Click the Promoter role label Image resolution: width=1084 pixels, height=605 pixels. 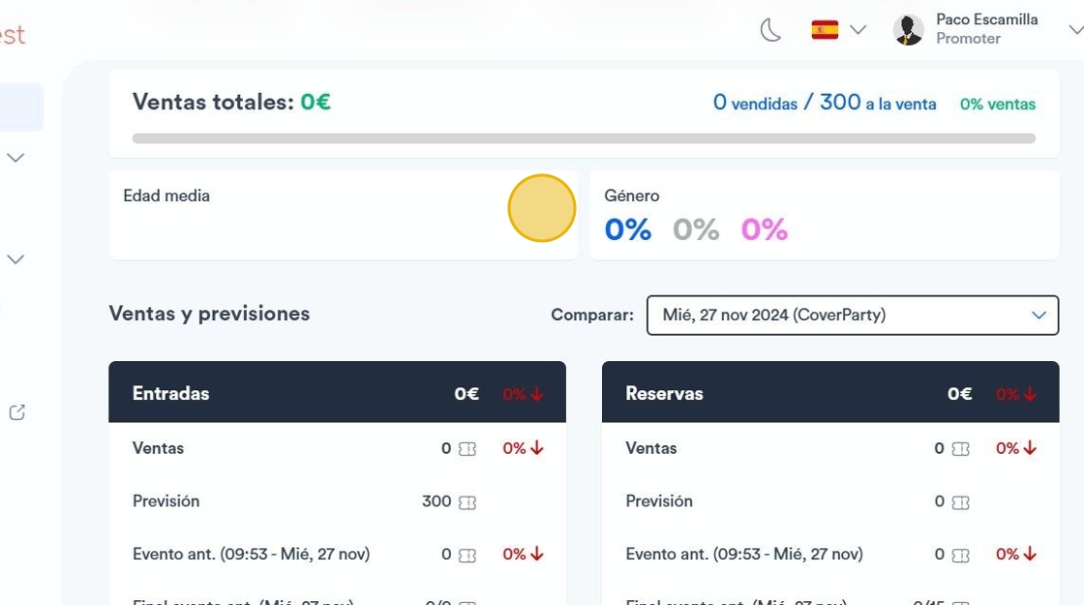(968, 39)
